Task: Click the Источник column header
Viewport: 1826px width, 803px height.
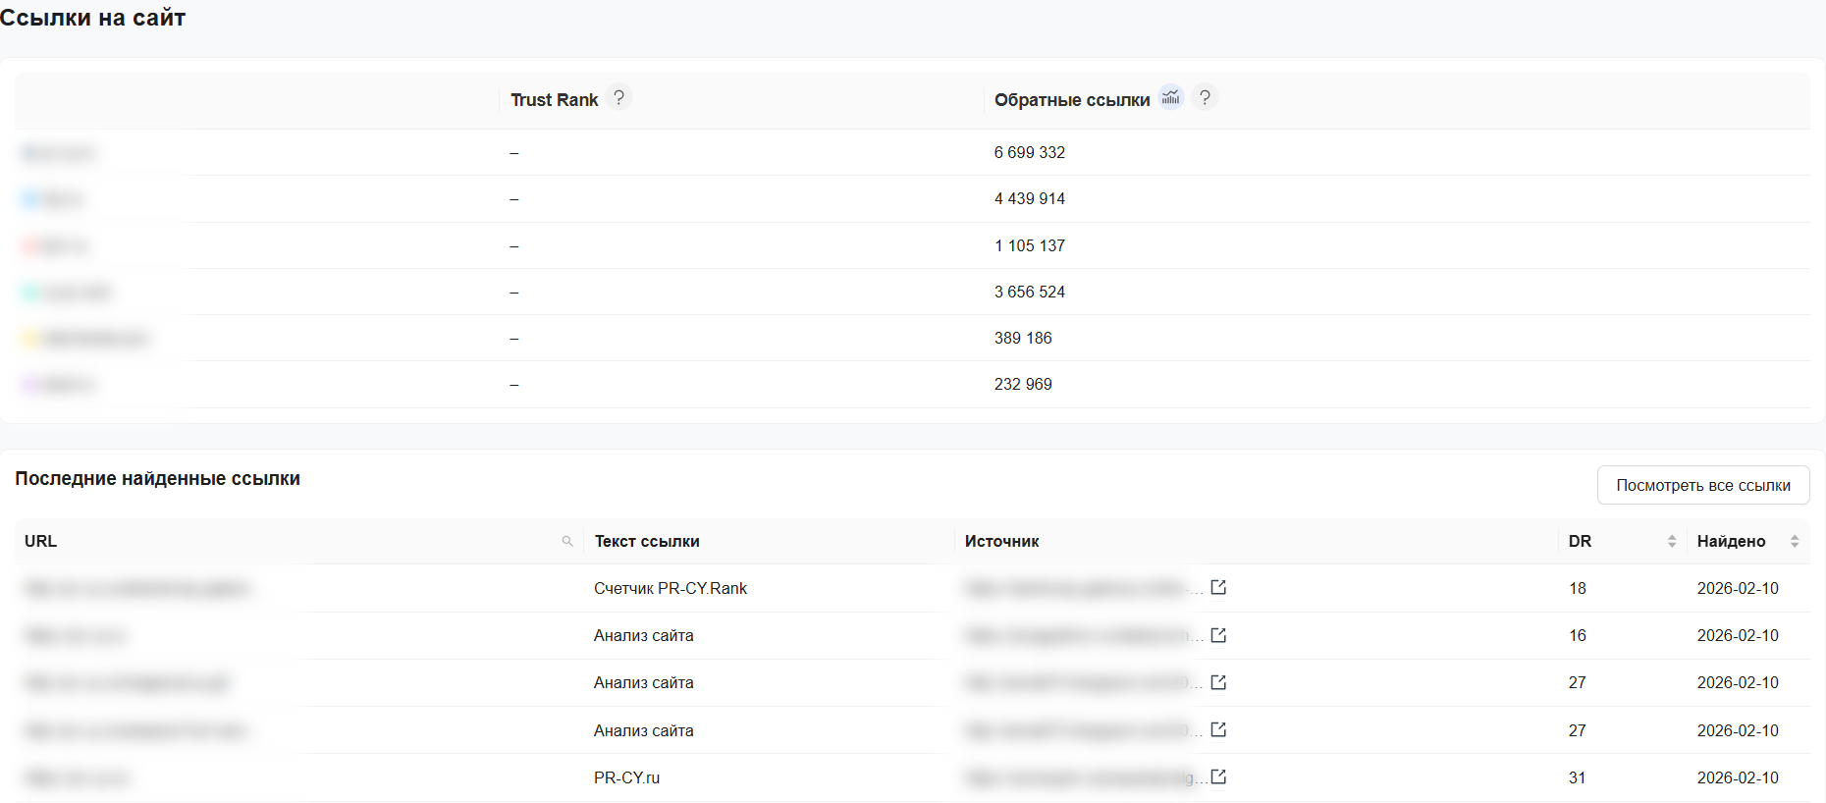Action: pyautogui.click(x=1001, y=542)
